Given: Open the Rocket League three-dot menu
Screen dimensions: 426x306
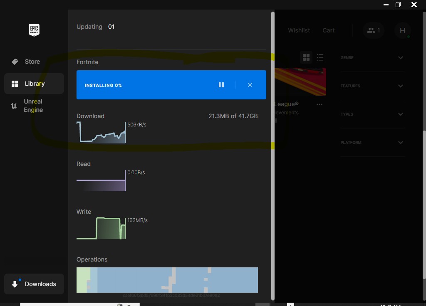Looking at the screenshot, I should (319, 104).
